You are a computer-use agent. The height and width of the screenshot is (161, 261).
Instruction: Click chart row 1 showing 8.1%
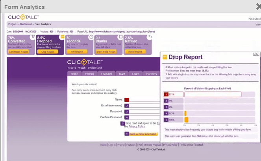[x=209, y=95]
